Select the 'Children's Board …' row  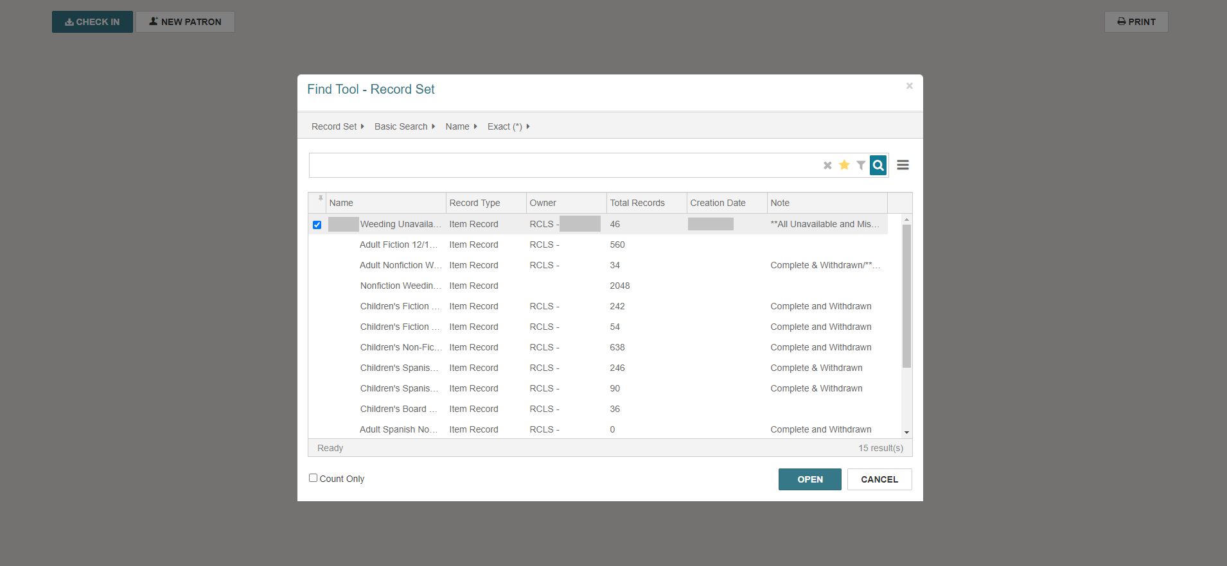click(x=598, y=409)
